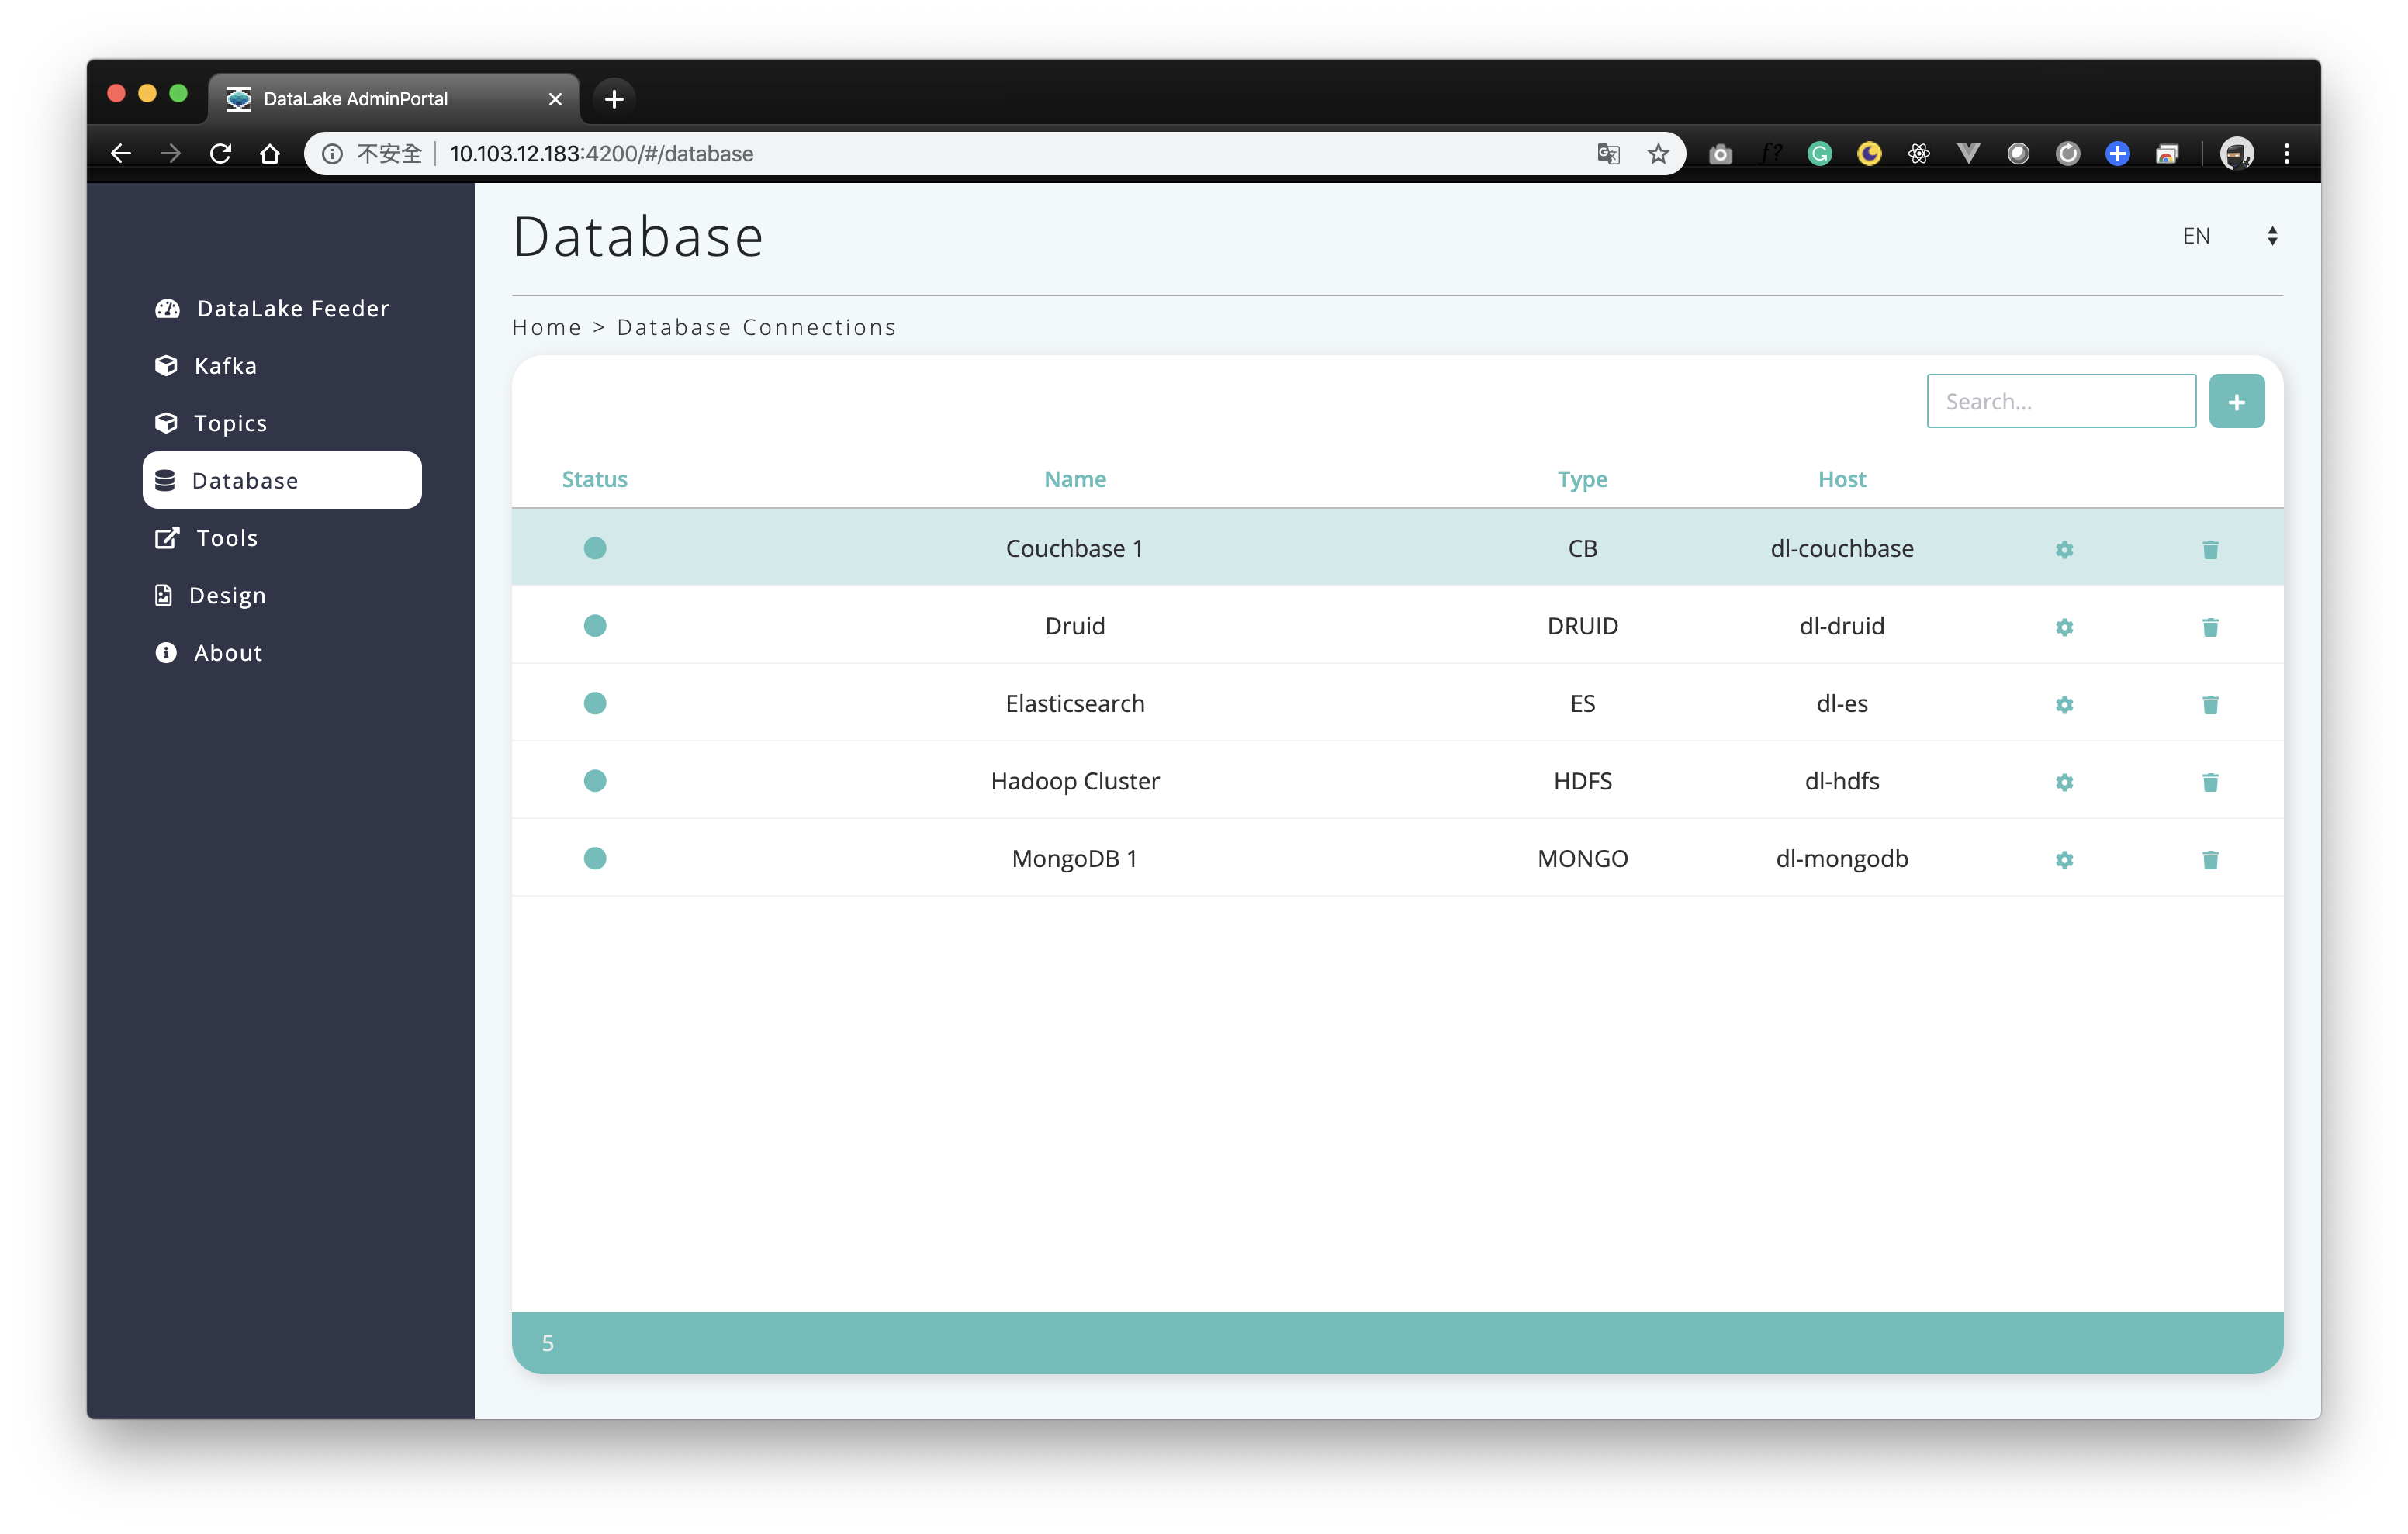Add a new database with plus button
Screen dimensions: 2408x1534
[2236, 401]
